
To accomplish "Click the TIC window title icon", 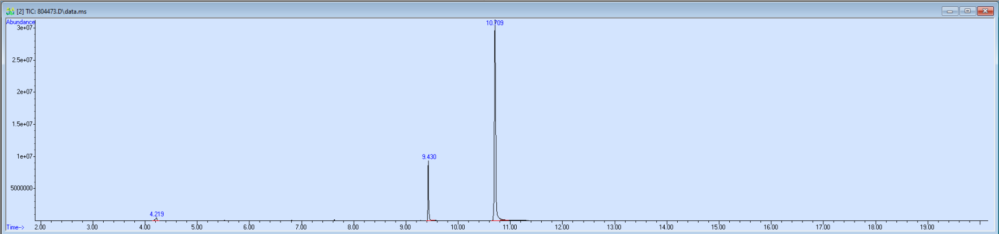I will pyautogui.click(x=10, y=11).
